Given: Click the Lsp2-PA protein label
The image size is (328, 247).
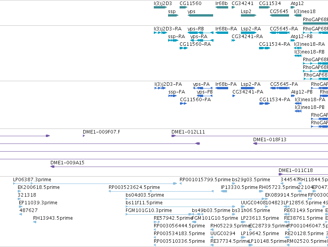Looking at the screenshot, I should (251, 84).
